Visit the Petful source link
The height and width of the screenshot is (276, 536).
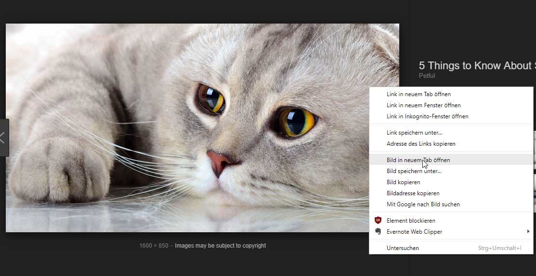coord(427,76)
